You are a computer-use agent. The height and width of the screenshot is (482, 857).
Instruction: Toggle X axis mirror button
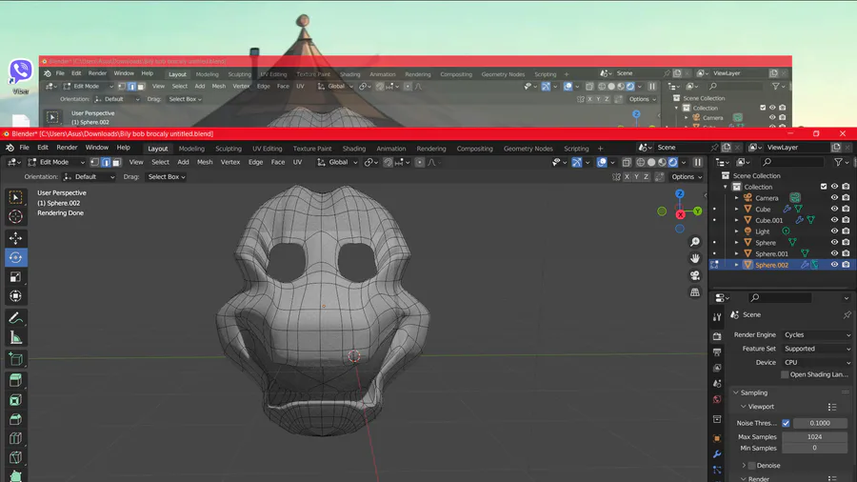point(627,176)
